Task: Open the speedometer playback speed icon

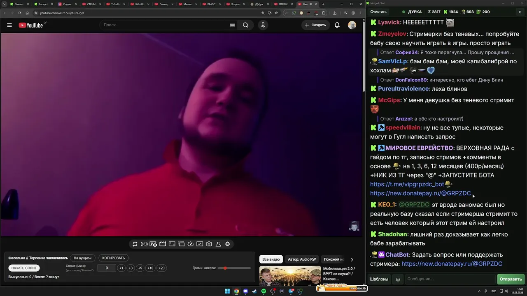Action: point(190,244)
